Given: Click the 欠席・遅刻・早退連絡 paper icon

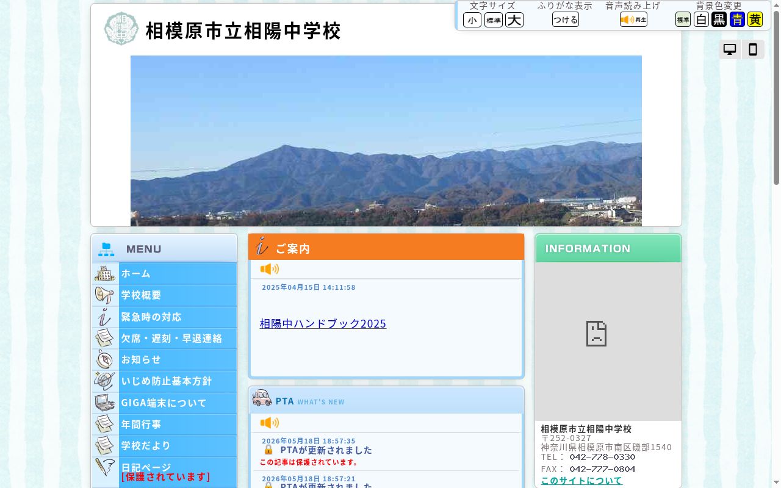Looking at the screenshot, I should 105,338.
